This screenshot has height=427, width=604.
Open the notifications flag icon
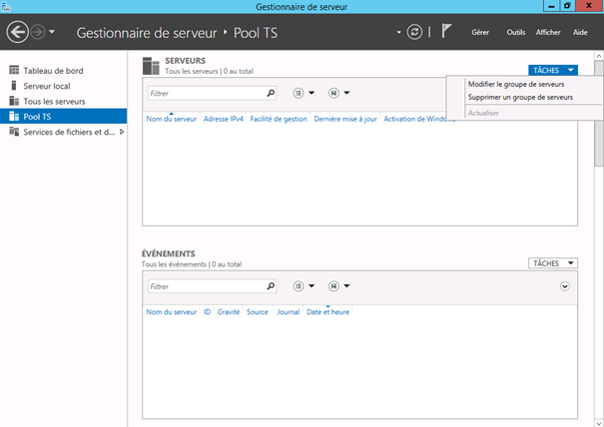(x=446, y=31)
